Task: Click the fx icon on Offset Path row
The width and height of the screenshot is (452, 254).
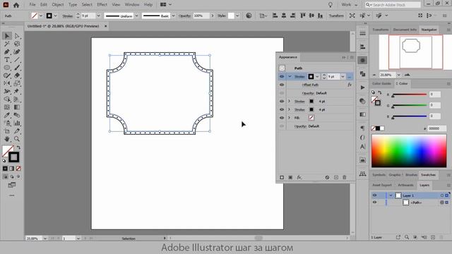Action: click(350, 85)
